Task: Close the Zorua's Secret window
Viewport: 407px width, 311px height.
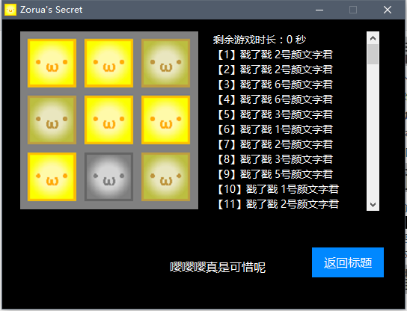Action: click(x=388, y=10)
